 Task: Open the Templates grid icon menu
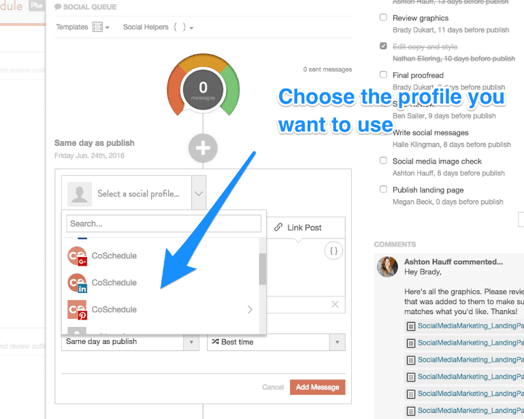point(101,27)
